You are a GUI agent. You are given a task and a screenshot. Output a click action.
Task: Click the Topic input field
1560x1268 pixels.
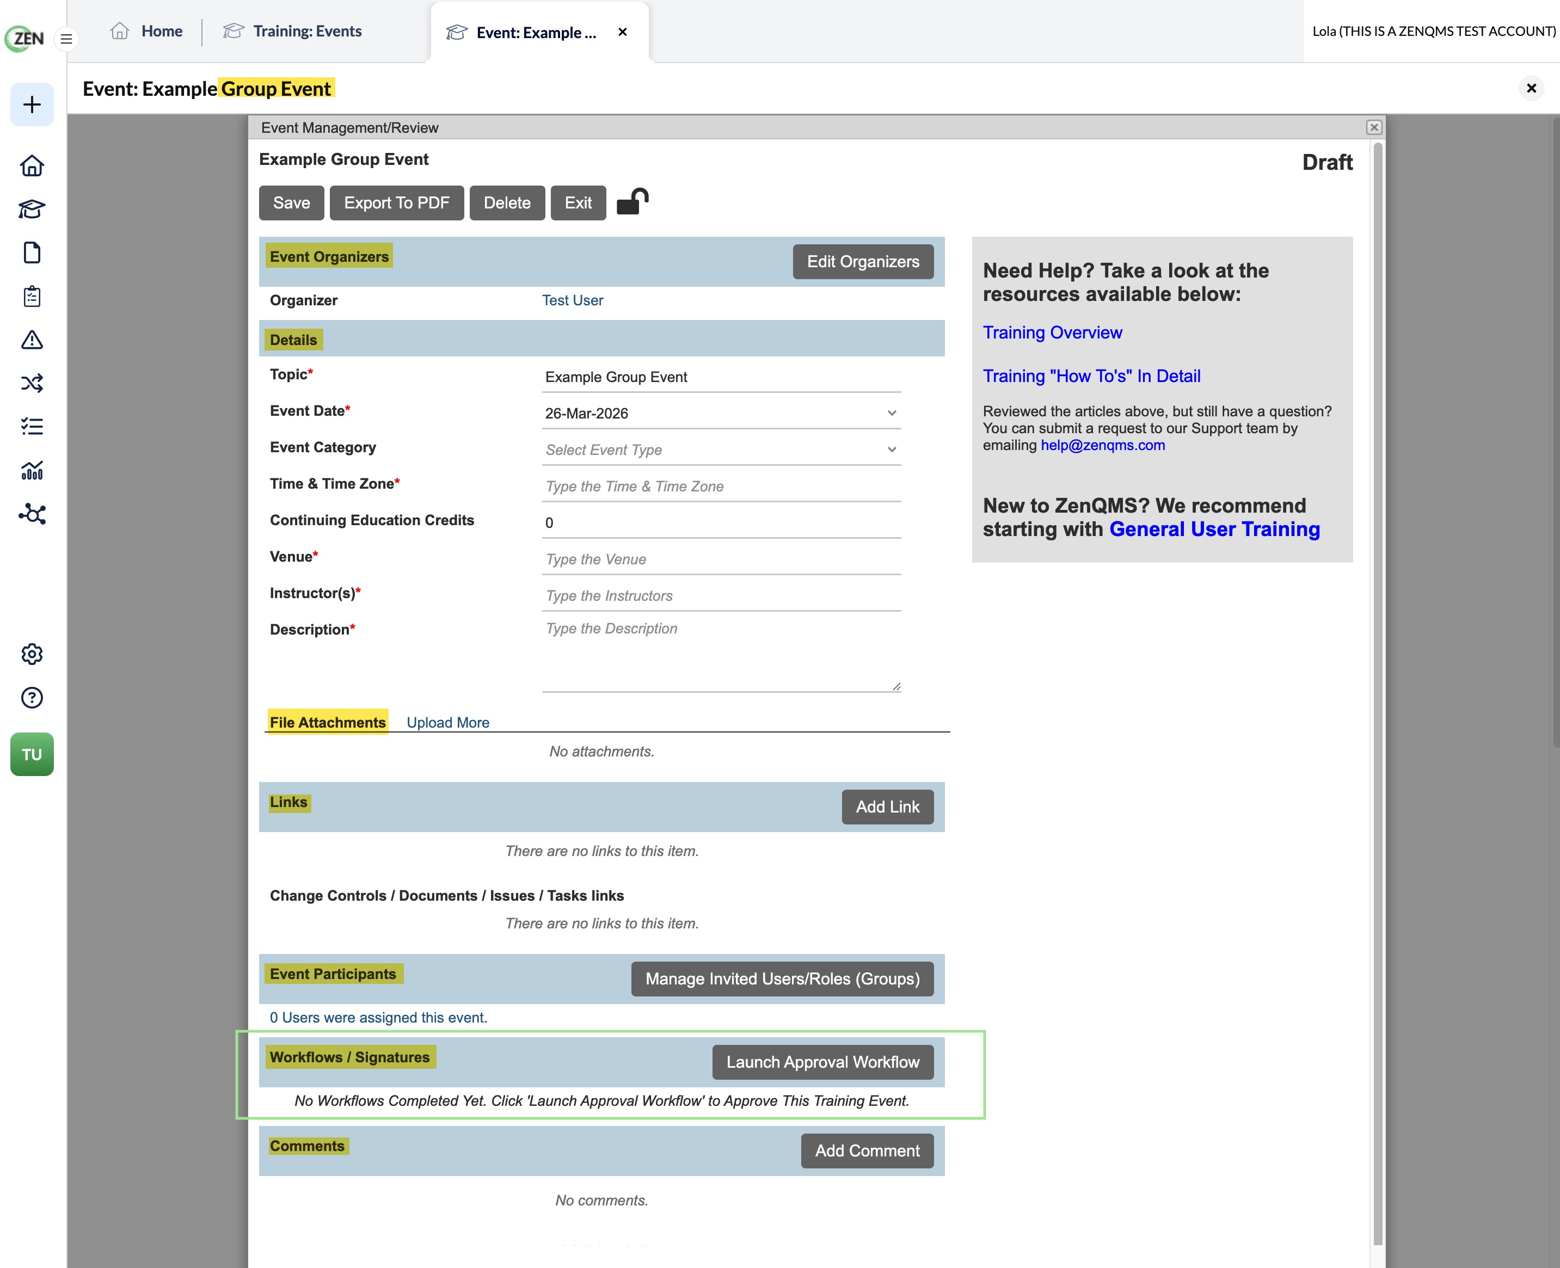point(721,377)
